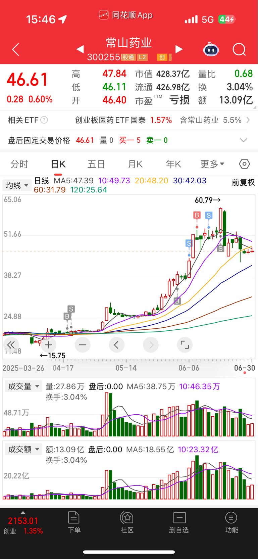Open the search magnifier icon
The image size is (258, 559).
click(x=239, y=50)
